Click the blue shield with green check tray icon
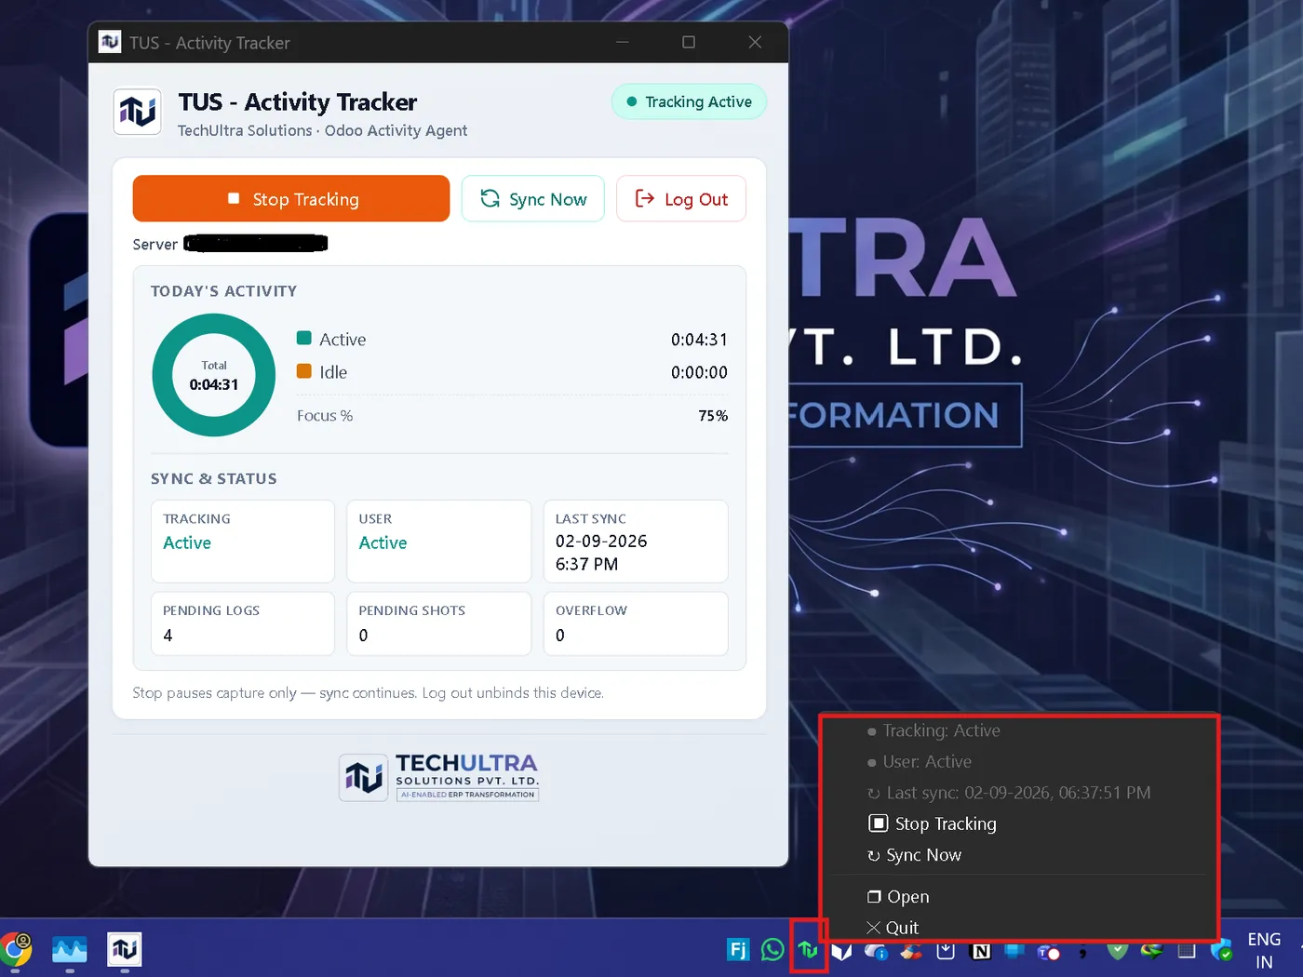The image size is (1303, 977). [x=1221, y=951]
